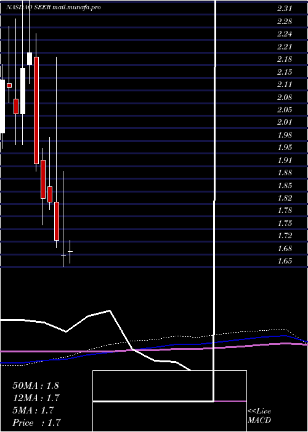The width and height of the screenshot is (308, 432).
Task: Click the 1.78 price axis label
Action: [285, 211]
